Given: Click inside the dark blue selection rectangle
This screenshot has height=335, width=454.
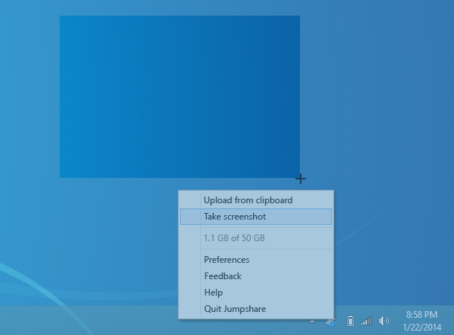Looking at the screenshot, I should [x=179, y=97].
